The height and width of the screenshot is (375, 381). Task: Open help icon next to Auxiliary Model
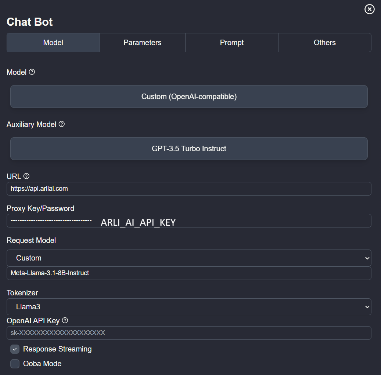point(62,124)
